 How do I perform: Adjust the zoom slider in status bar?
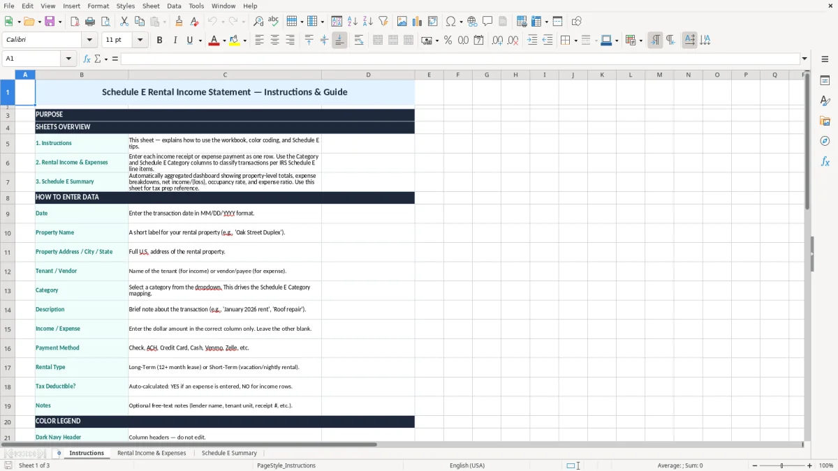782,465
